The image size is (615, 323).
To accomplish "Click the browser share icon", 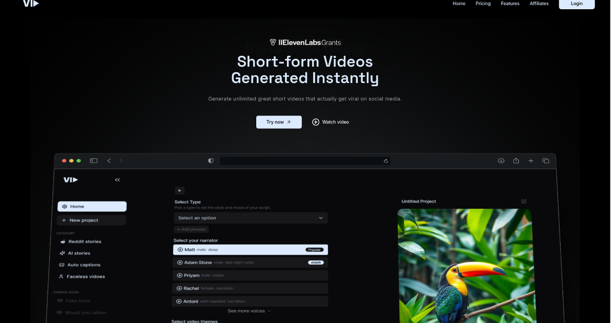I will (516, 160).
